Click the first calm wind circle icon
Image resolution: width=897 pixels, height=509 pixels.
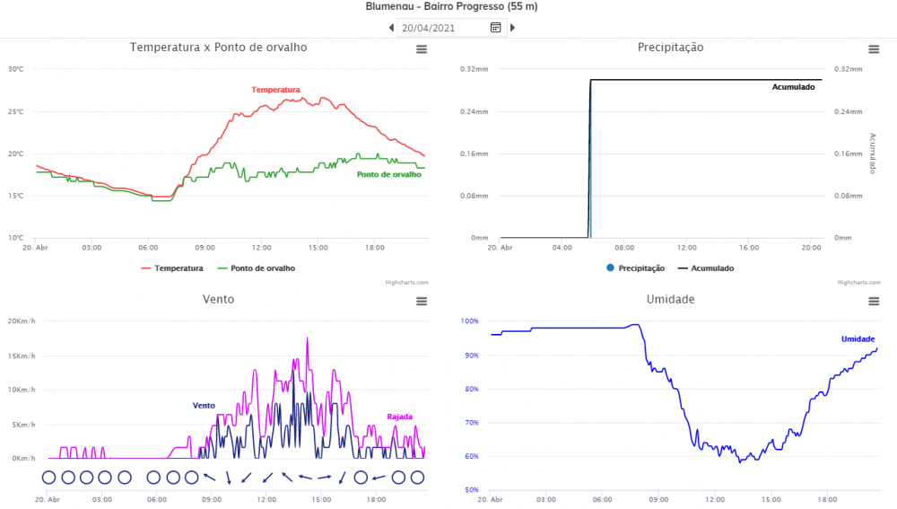pos(48,478)
